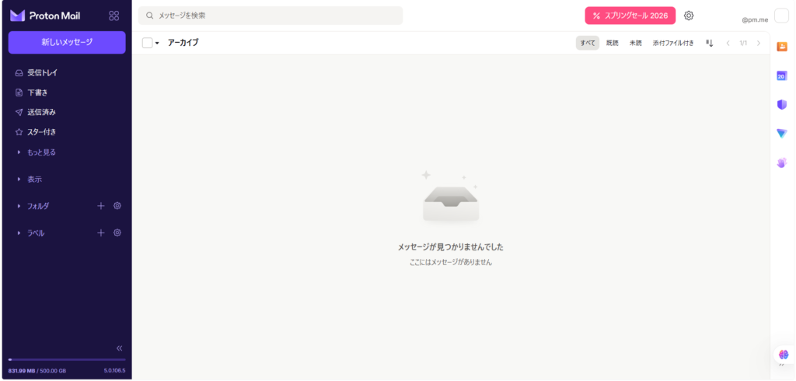Compose with the 新しいメッセージ button
This screenshot has width=796, height=381.
pos(67,42)
